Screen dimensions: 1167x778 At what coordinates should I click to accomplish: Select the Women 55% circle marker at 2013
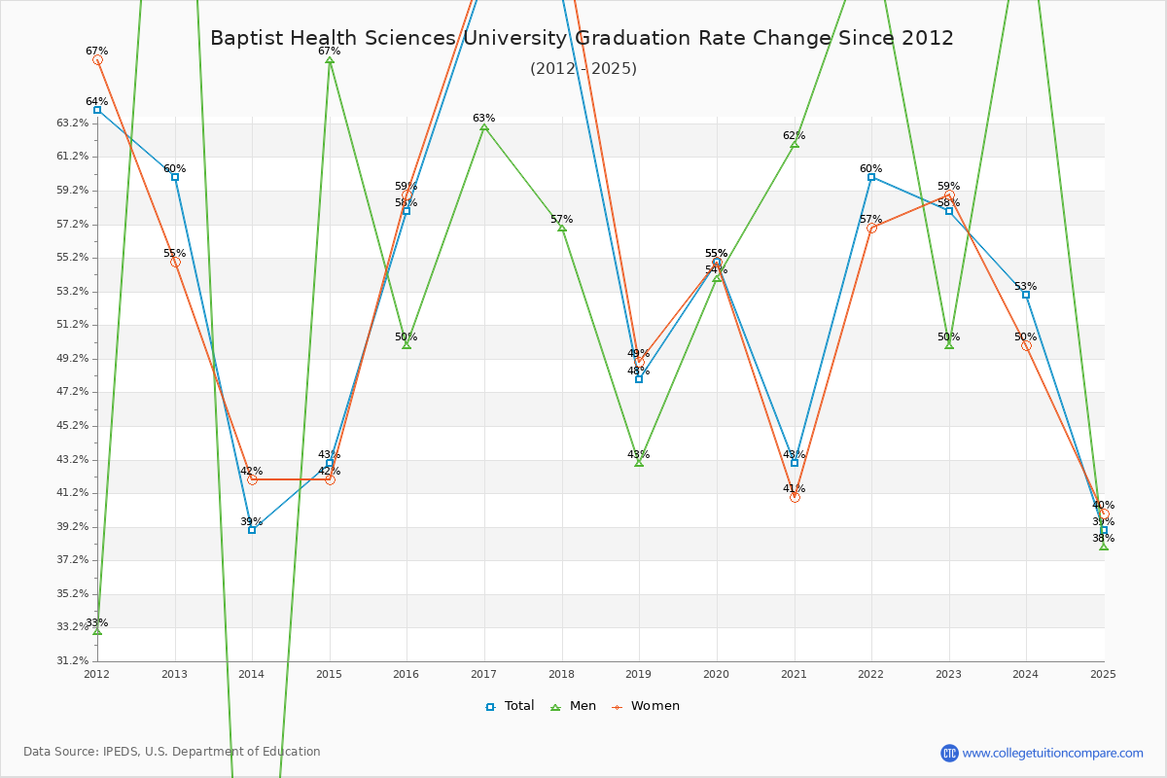coord(175,262)
